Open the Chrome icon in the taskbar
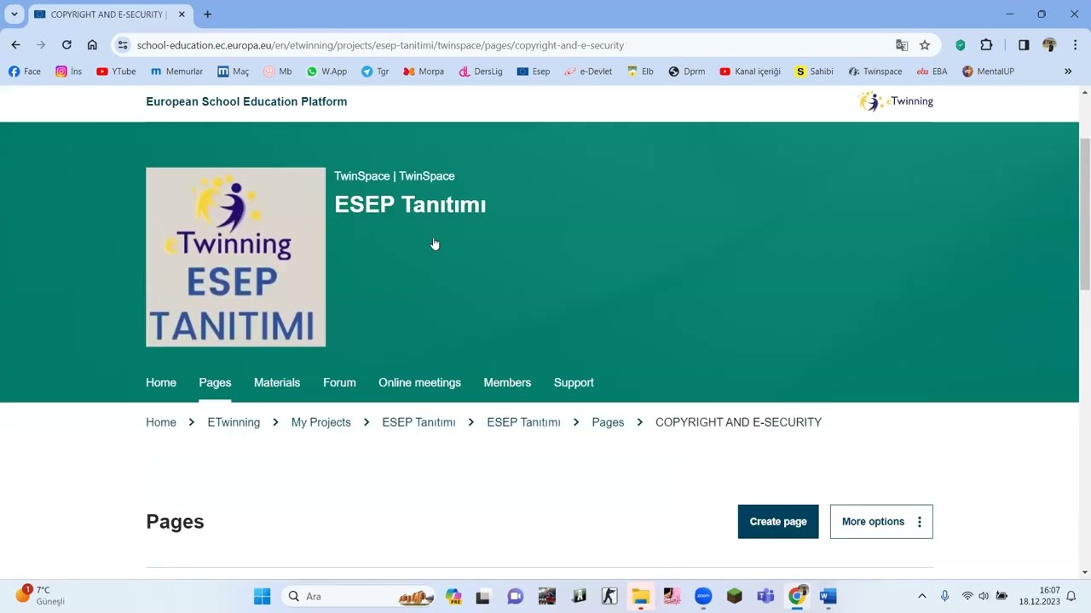Screen dimensions: 1091x613 797,596
